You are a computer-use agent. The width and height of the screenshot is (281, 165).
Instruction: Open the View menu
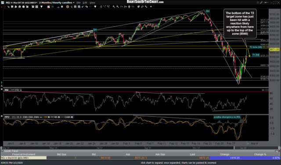click(x=92, y=3)
